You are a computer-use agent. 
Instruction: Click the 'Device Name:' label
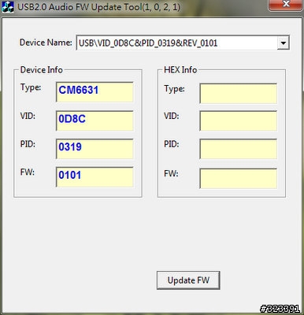[46, 43]
